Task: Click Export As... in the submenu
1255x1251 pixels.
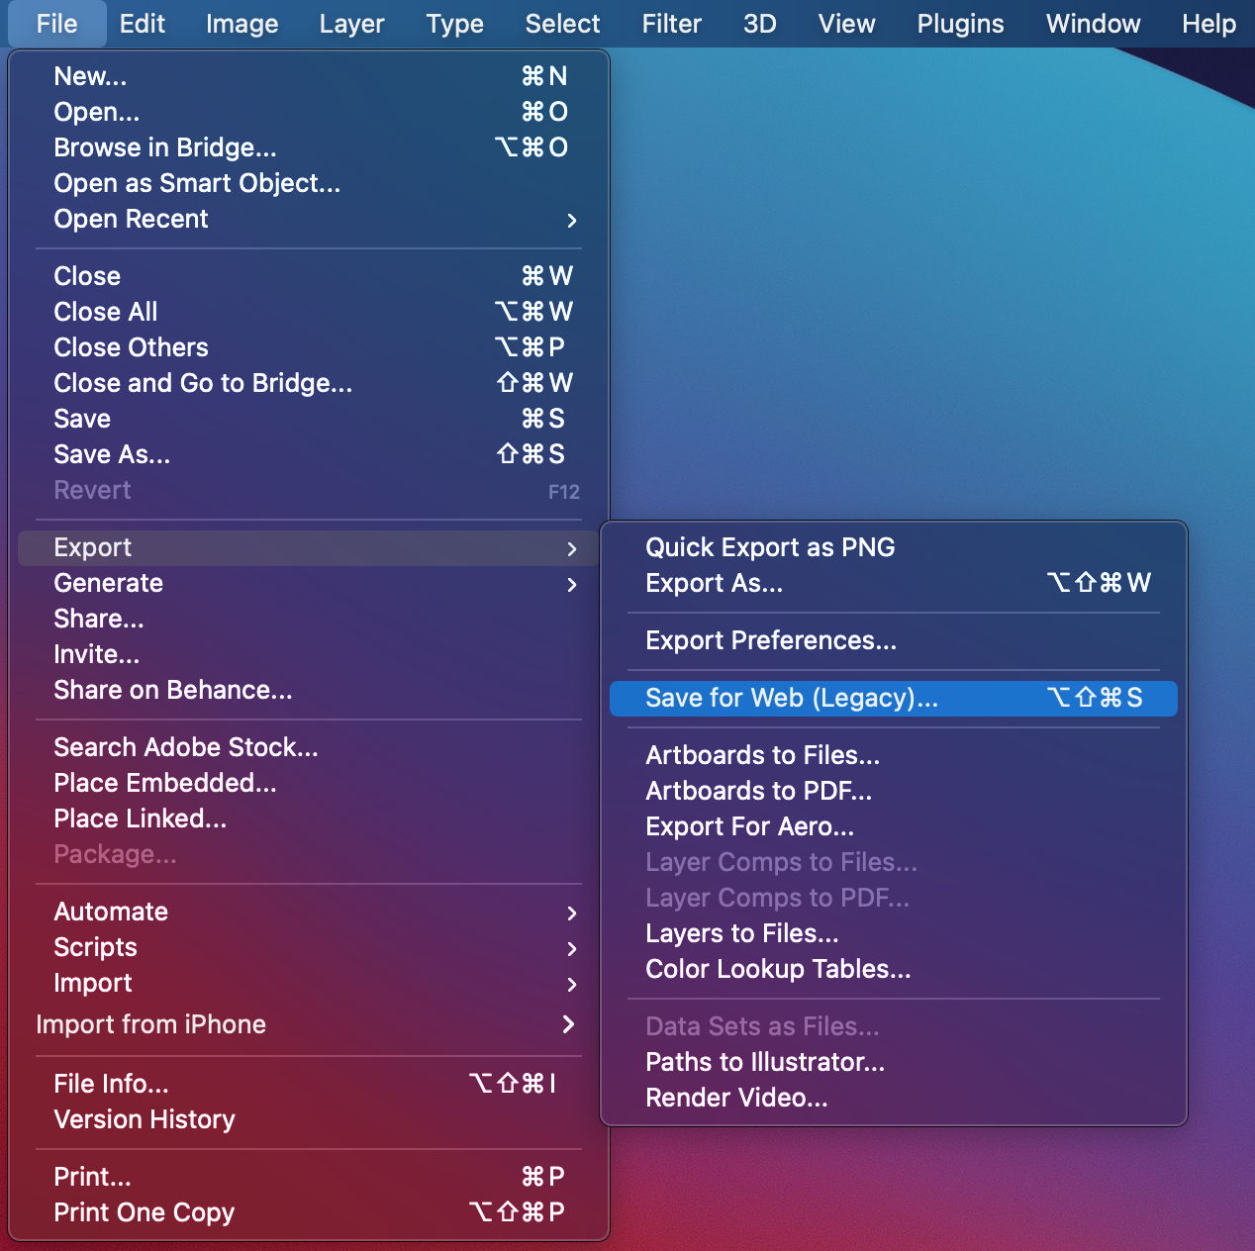Action: 714,583
